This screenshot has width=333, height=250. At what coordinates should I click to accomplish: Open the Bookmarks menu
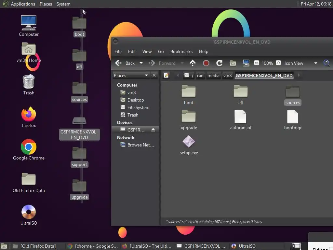(181, 51)
